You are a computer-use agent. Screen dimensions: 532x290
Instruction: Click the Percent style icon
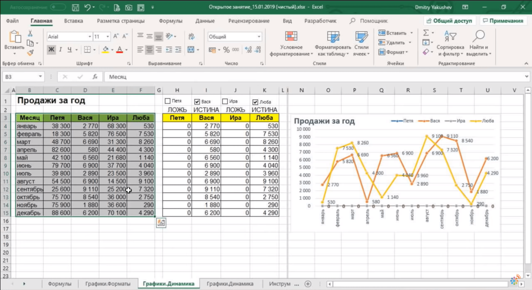coord(226,50)
